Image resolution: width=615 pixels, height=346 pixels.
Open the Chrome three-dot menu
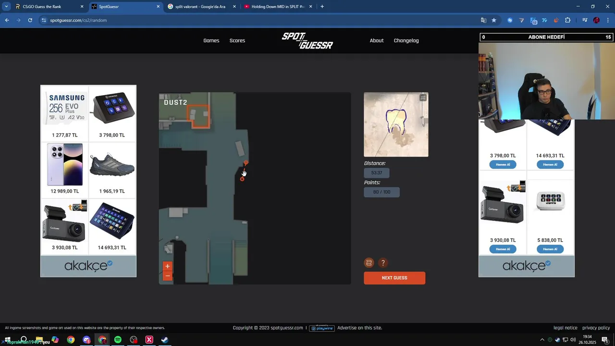click(608, 20)
